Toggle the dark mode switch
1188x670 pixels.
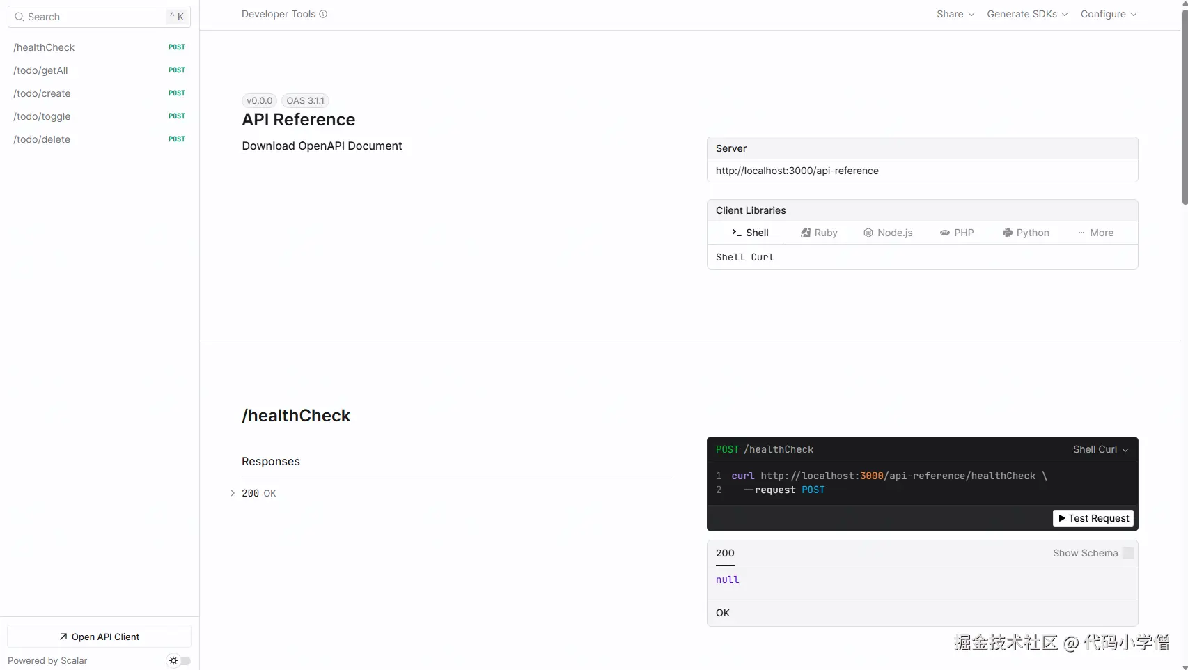179,660
